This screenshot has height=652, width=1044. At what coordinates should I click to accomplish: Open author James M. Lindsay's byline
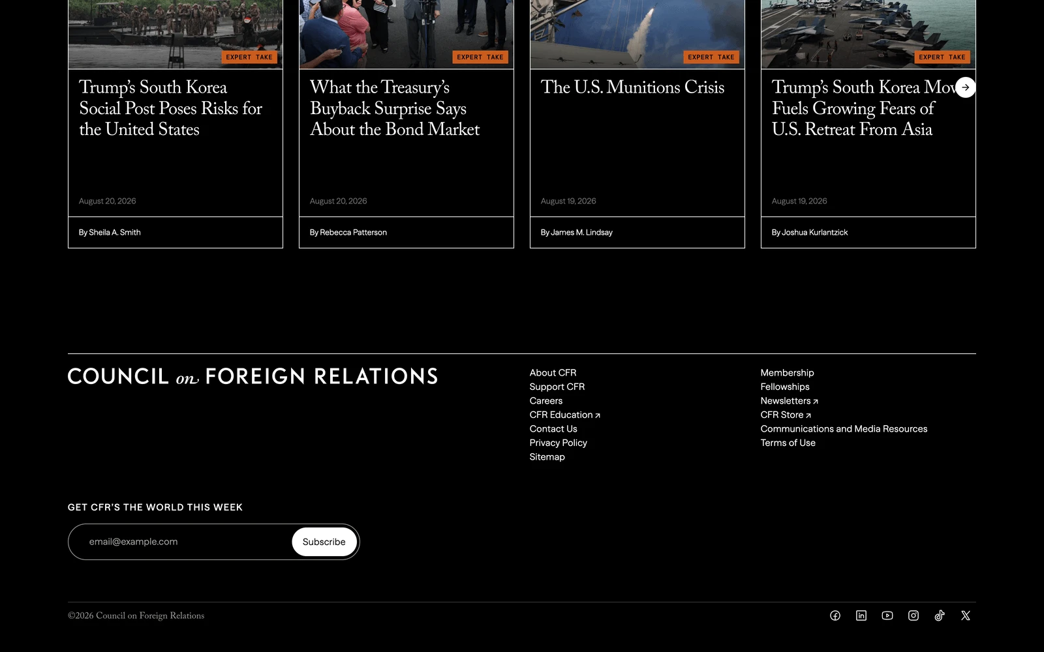tap(577, 233)
